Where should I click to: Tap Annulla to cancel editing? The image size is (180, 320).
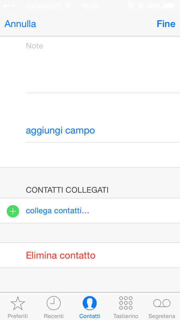pyautogui.click(x=20, y=24)
